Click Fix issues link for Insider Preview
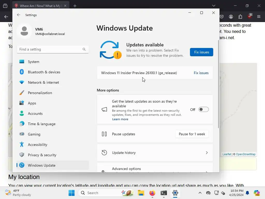This screenshot has width=265, height=199. pyautogui.click(x=201, y=73)
